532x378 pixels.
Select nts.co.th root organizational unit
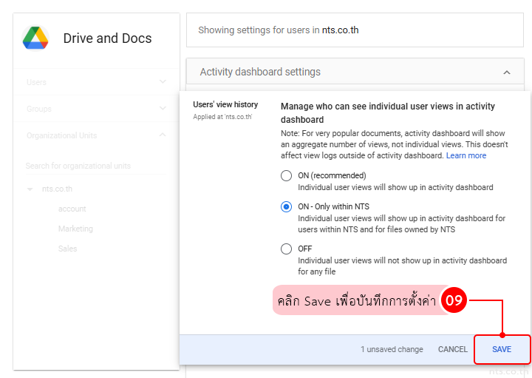click(58, 189)
